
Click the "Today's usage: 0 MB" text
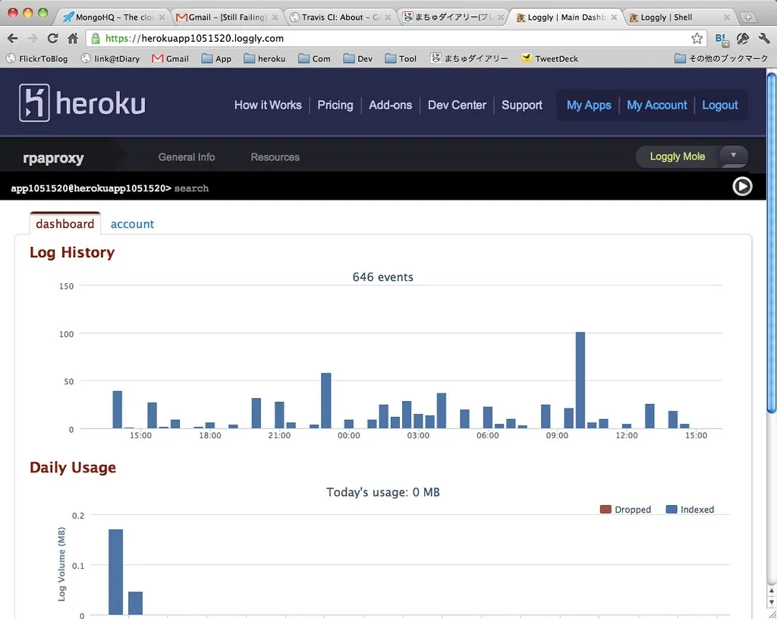tap(382, 492)
